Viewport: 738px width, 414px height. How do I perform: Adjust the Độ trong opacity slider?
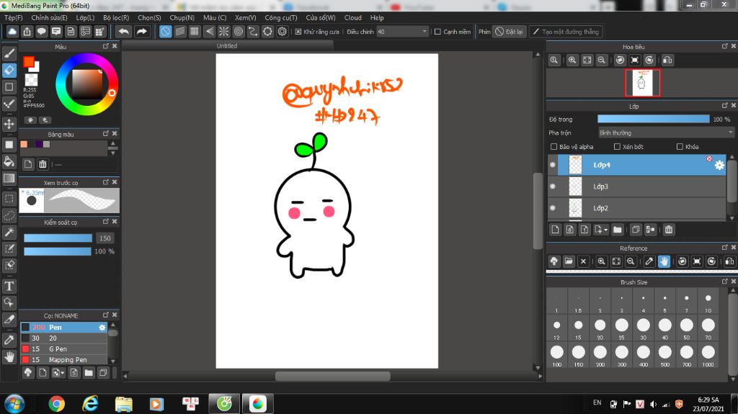tap(653, 119)
